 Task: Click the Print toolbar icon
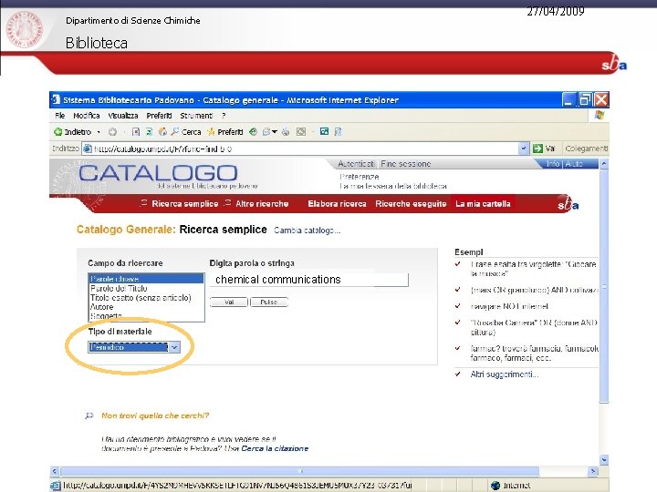286,132
